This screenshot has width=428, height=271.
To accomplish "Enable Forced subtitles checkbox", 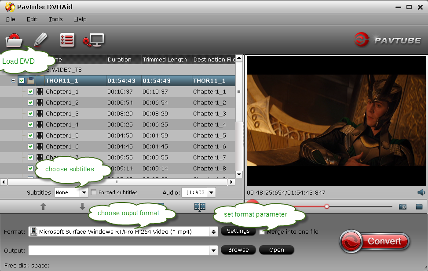I will 93,192.
